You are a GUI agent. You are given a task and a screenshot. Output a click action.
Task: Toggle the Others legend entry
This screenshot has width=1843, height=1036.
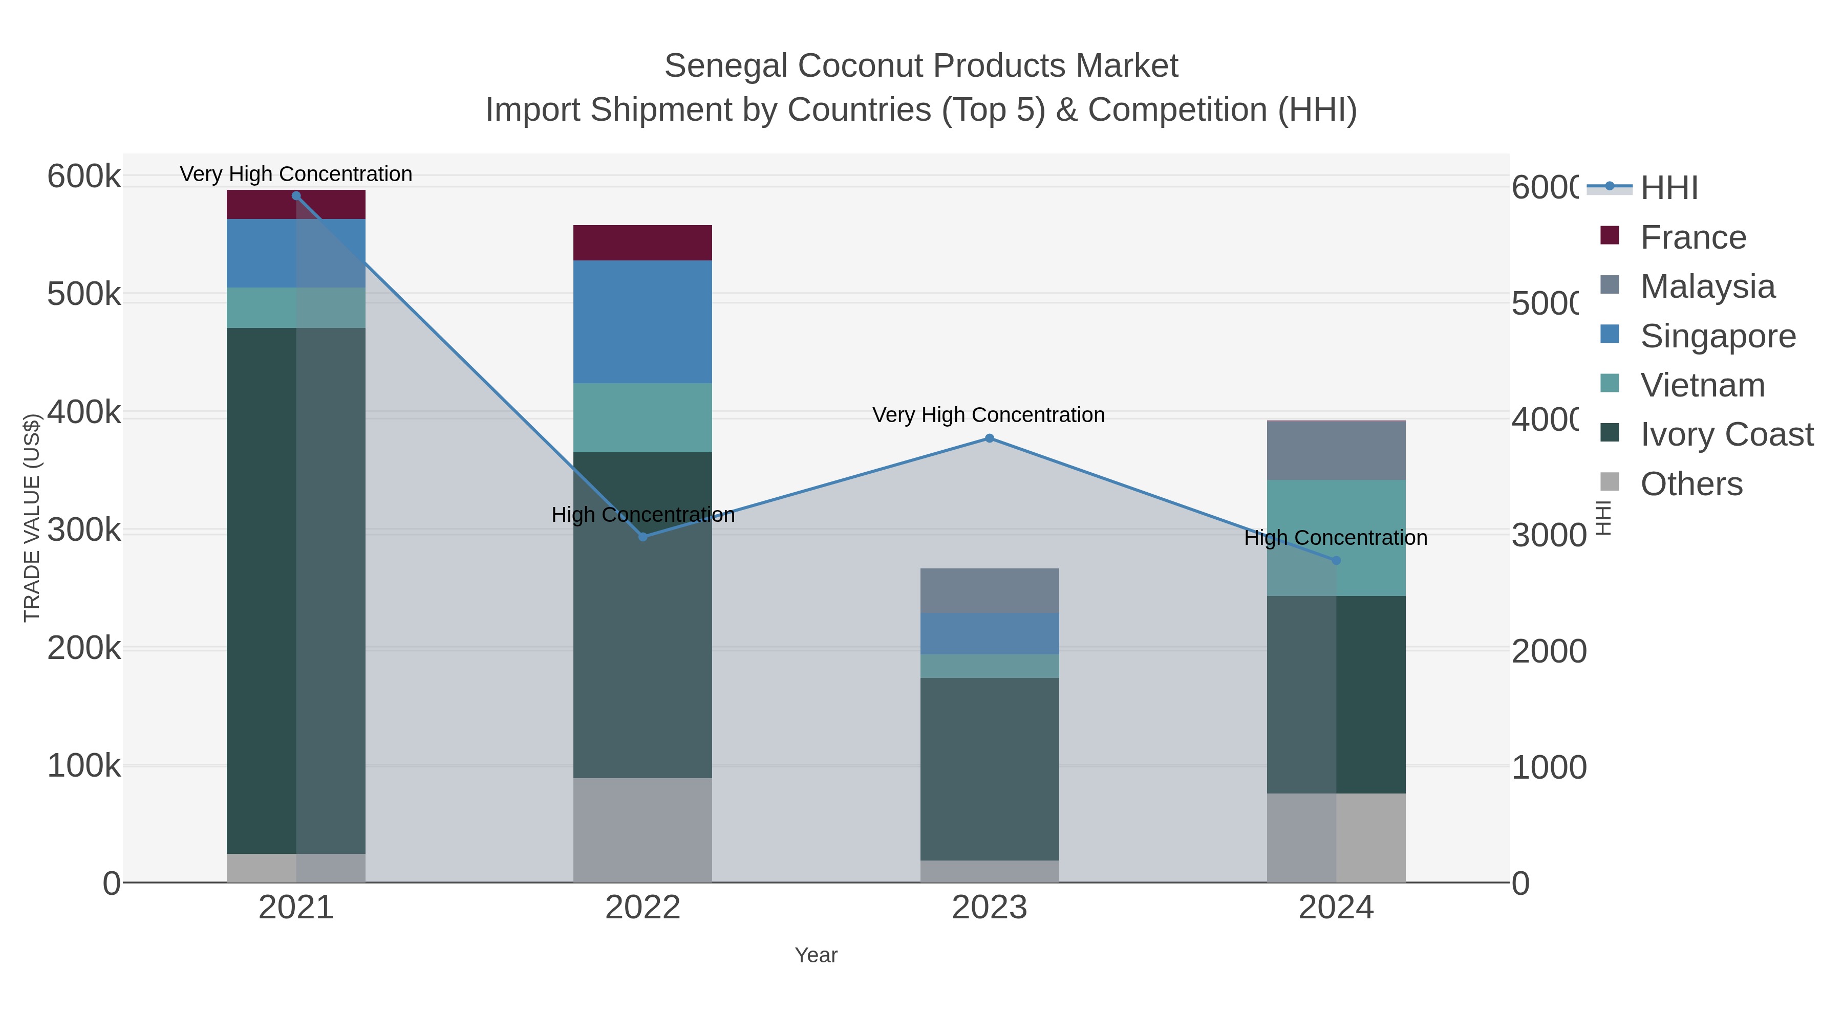click(x=1671, y=483)
